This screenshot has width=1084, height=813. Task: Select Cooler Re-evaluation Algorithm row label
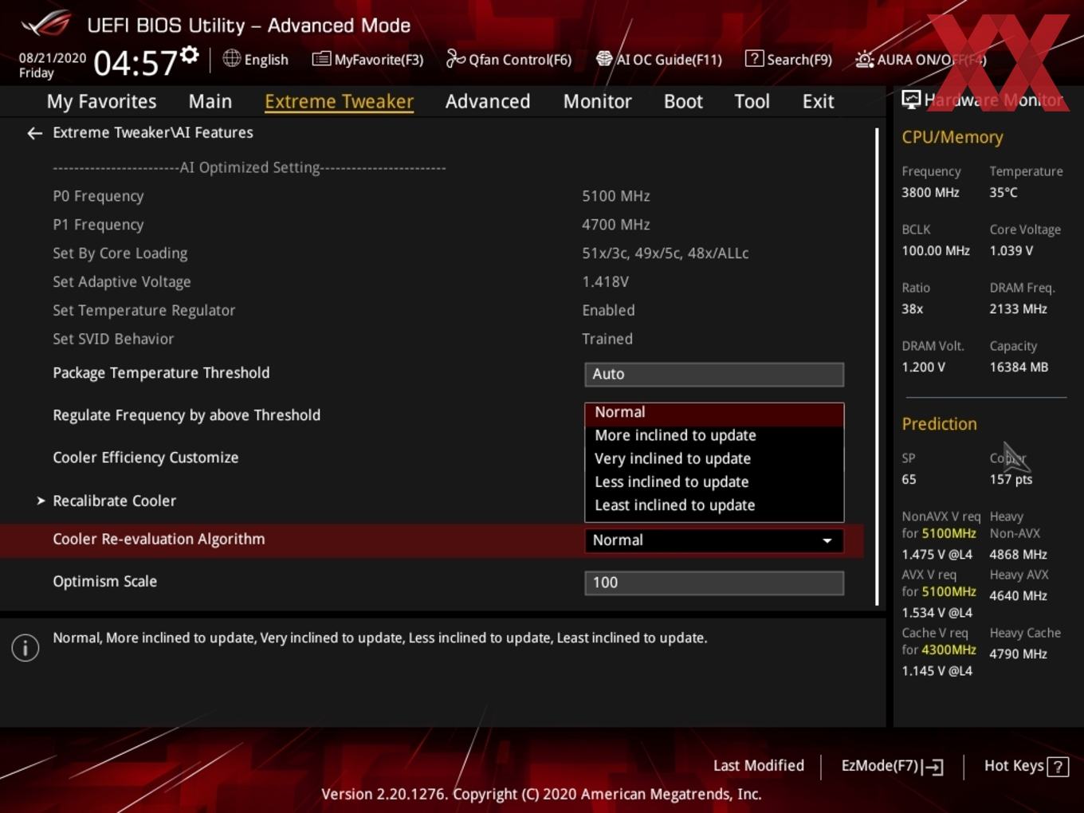[159, 540]
